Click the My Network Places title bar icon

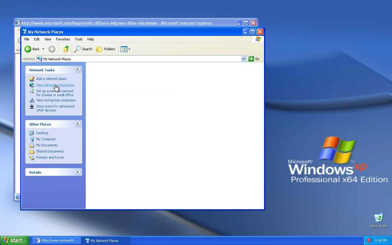[x=24, y=32]
